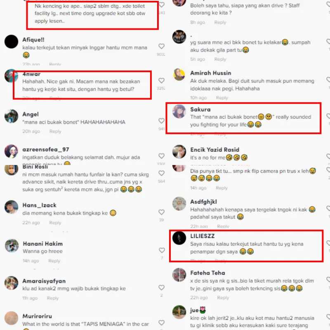Image resolution: width=330 pixels, height=330 pixels.
Task: Open the Asdfghjkl profile avatar
Action: coord(179,204)
